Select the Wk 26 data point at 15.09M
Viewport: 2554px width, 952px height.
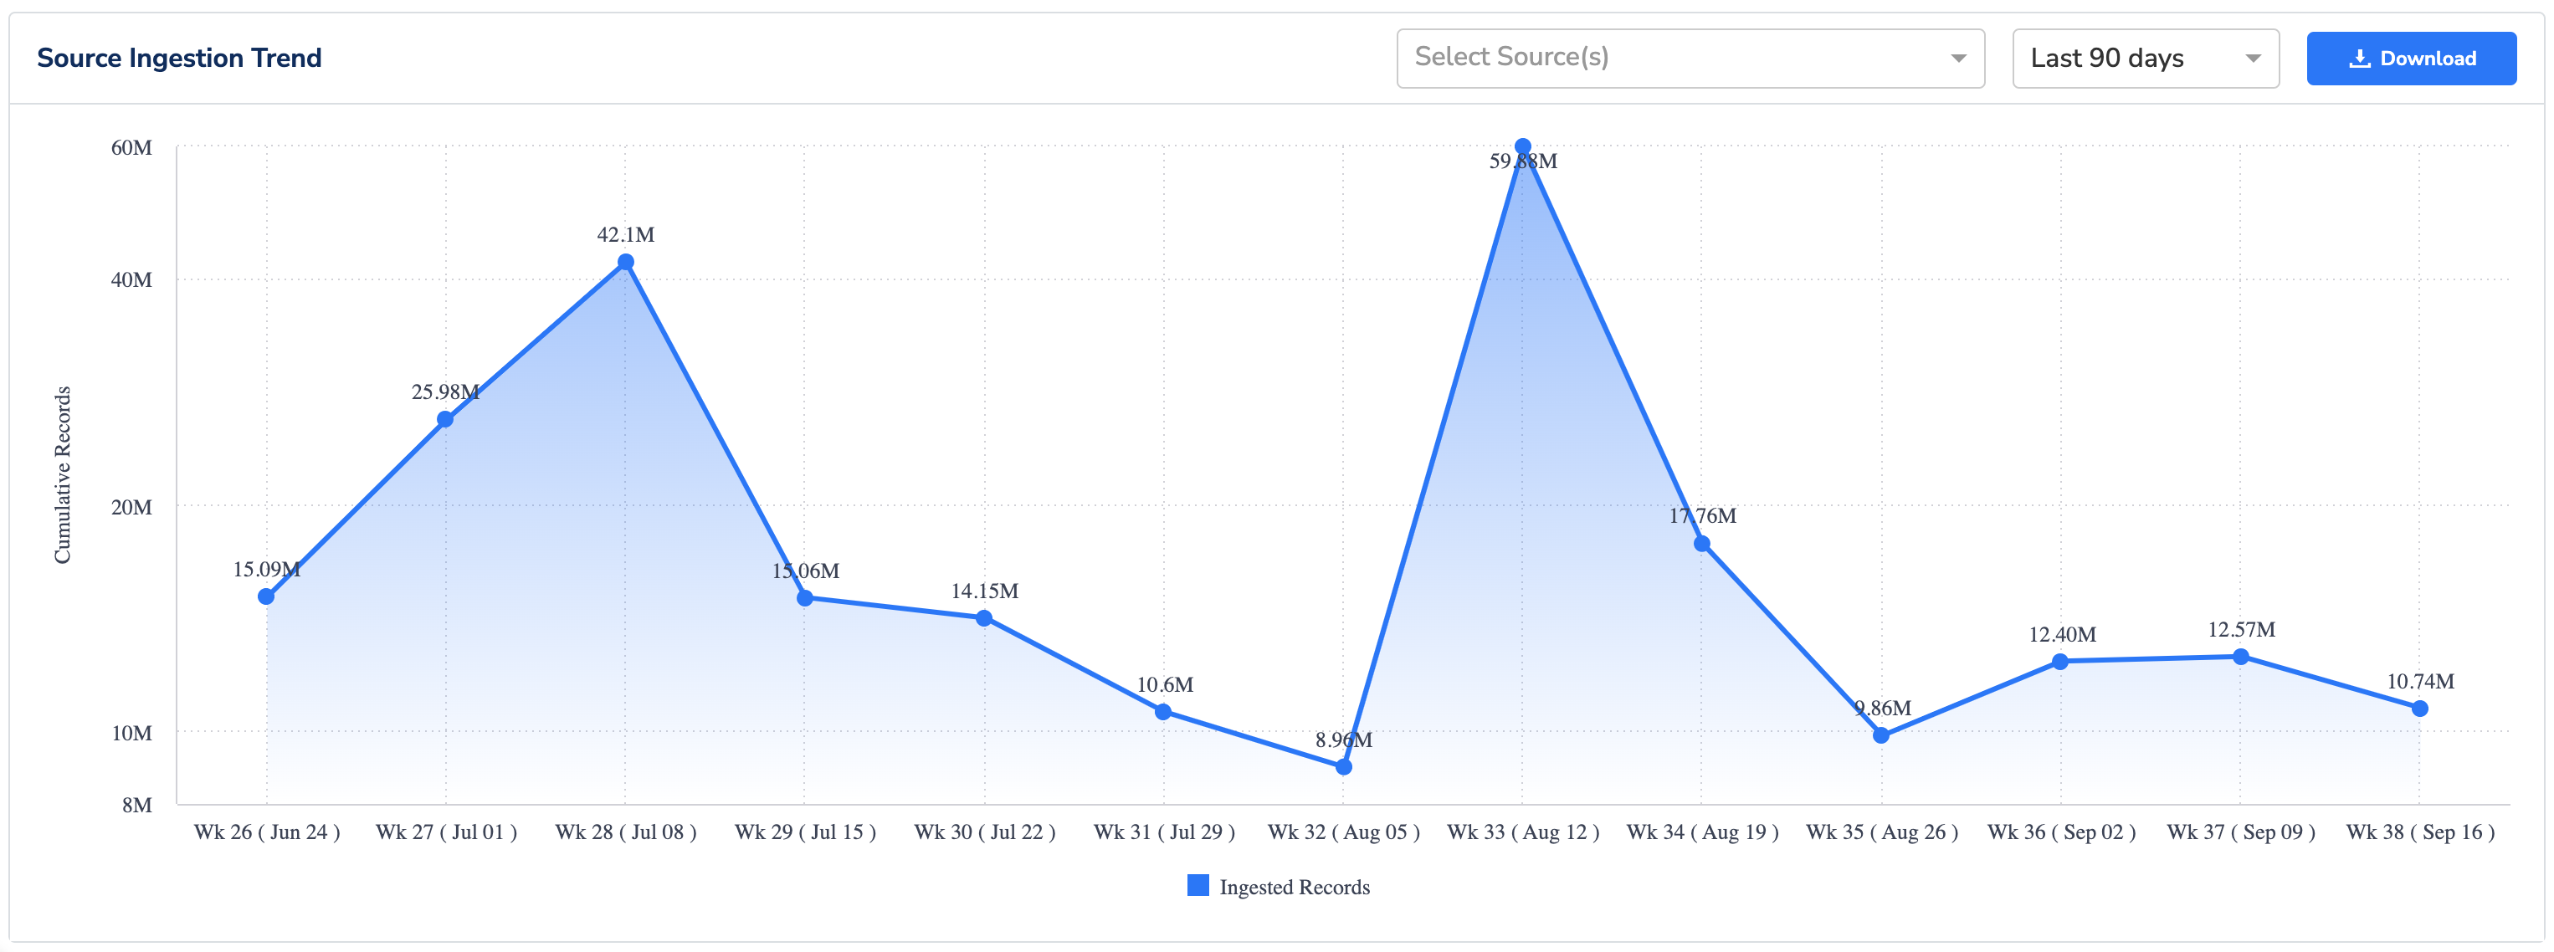click(266, 596)
